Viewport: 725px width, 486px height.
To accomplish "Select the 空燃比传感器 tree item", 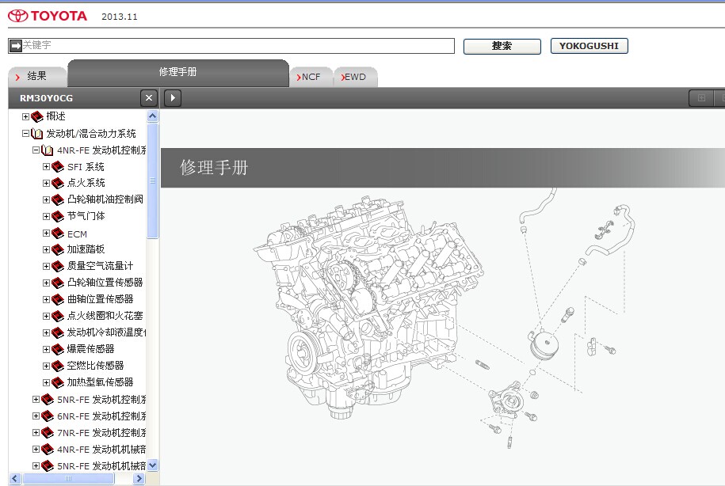I will [x=95, y=366].
